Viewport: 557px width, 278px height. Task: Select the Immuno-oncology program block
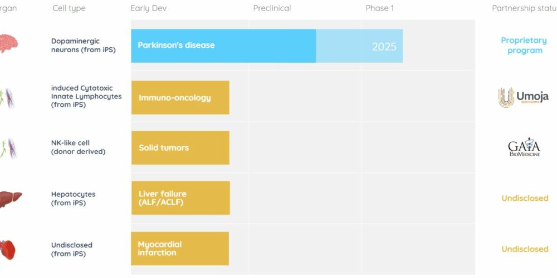click(180, 97)
